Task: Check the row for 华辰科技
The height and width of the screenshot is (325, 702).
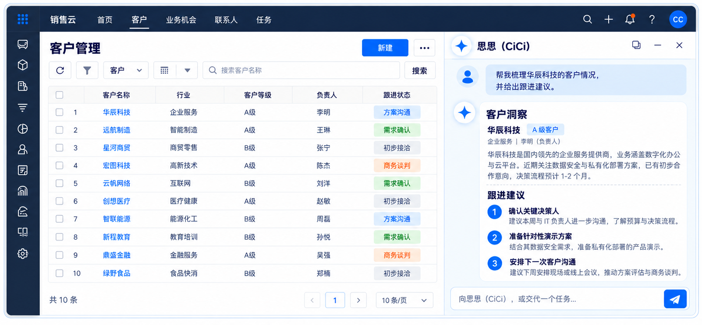Action: 60,112
